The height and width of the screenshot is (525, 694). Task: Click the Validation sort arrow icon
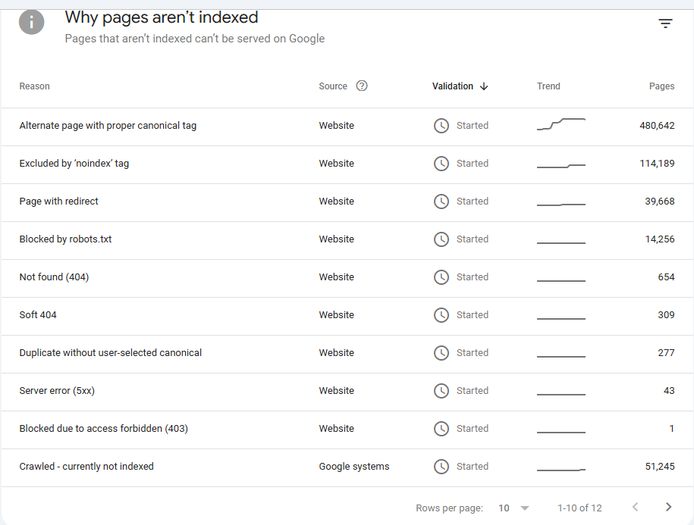point(484,86)
